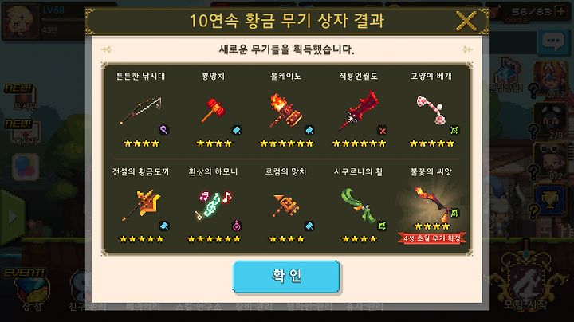Click the sword class badge on 적룡언월도
This screenshot has height=322, width=574.
(x=382, y=130)
